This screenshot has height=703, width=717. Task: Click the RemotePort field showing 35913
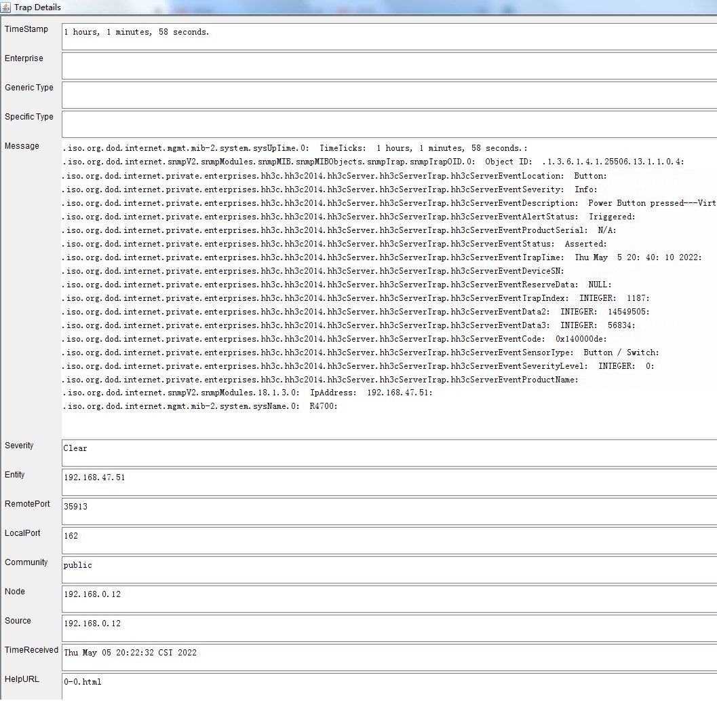(x=389, y=511)
